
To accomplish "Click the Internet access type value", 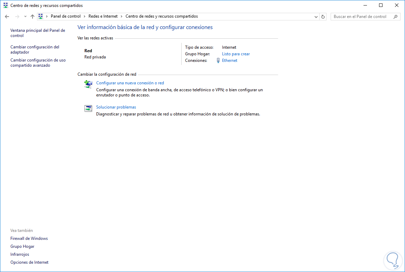I will pyautogui.click(x=229, y=47).
